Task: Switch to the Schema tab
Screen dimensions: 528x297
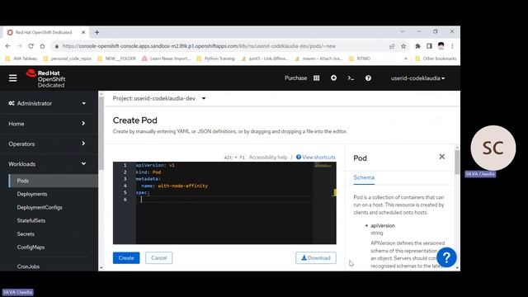Action: tap(364, 177)
